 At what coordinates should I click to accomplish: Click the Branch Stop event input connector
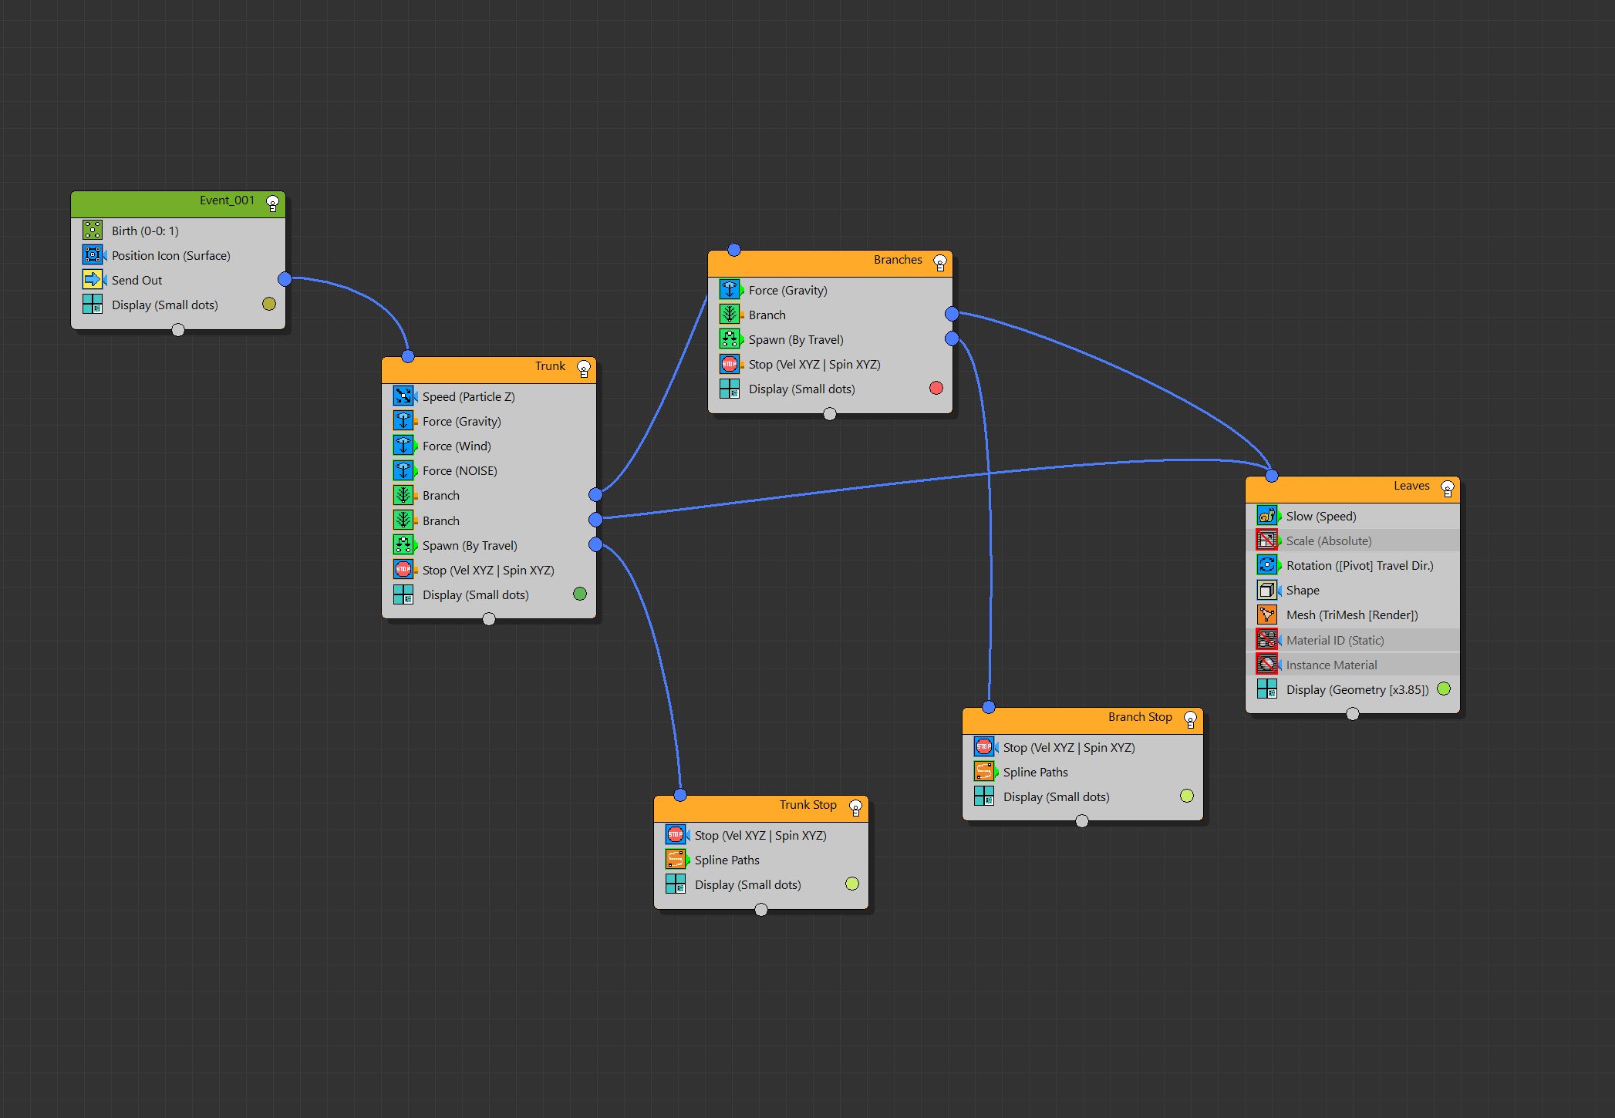point(989,707)
